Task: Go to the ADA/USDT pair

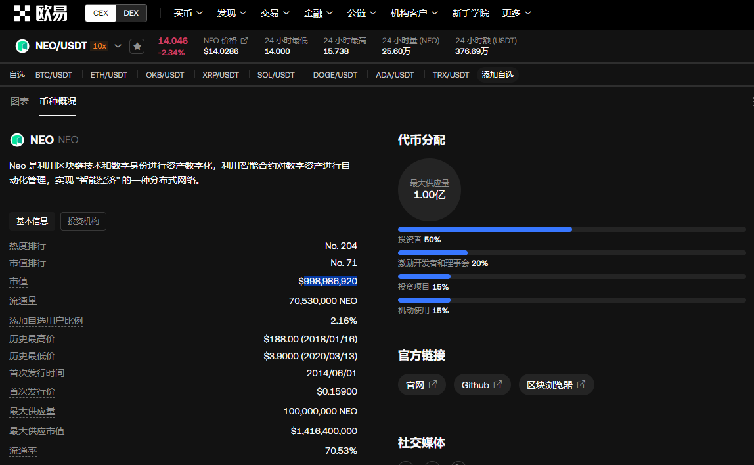Action: pyautogui.click(x=395, y=75)
